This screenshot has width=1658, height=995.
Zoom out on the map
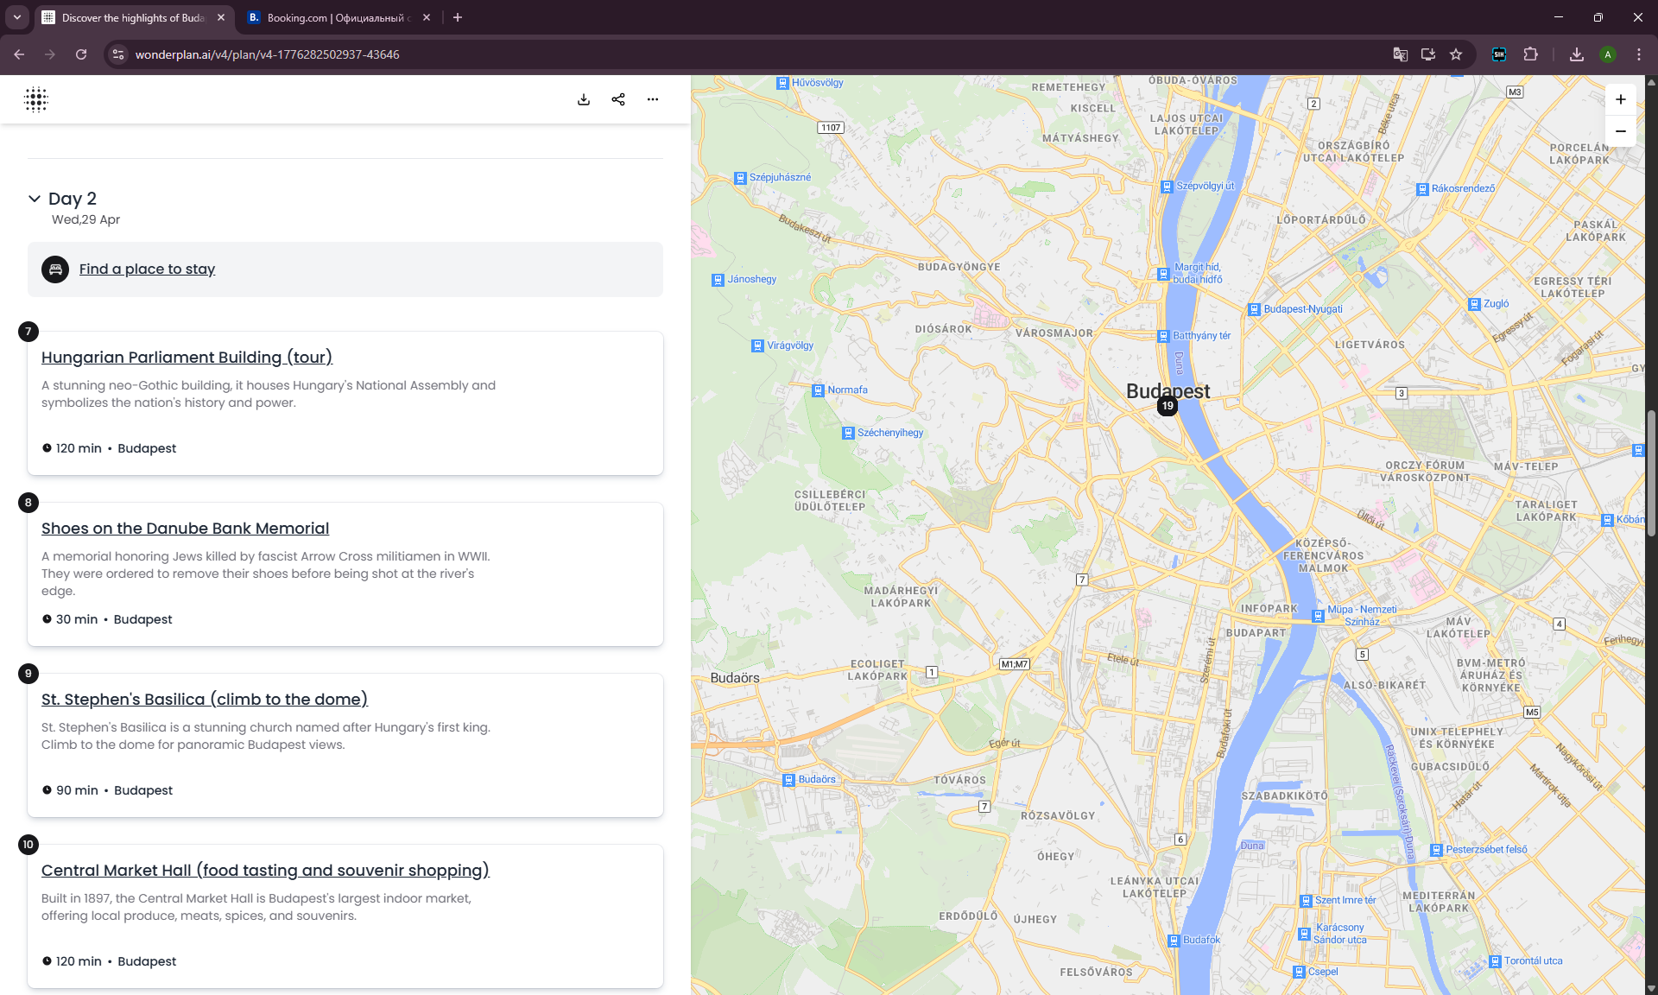pyautogui.click(x=1621, y=131)
